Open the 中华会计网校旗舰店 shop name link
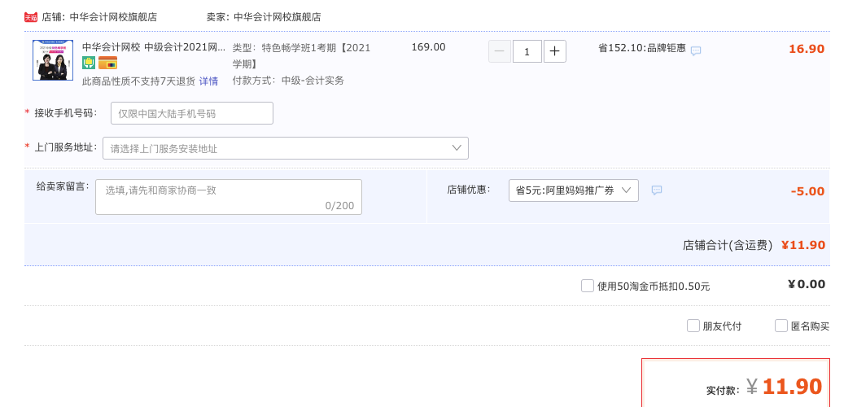The width and height of the screenshot is (857, 407). tap(113, 17)
